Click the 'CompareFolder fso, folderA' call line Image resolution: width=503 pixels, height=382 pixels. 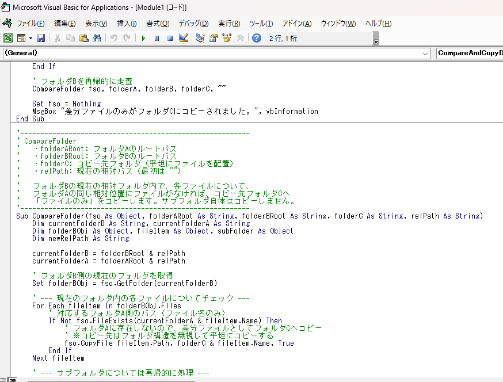click(129, 89)
